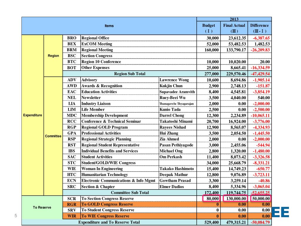Click 'To Student Congress Reserve' cell
The image size is (301, 226).
tap(139, 210)
